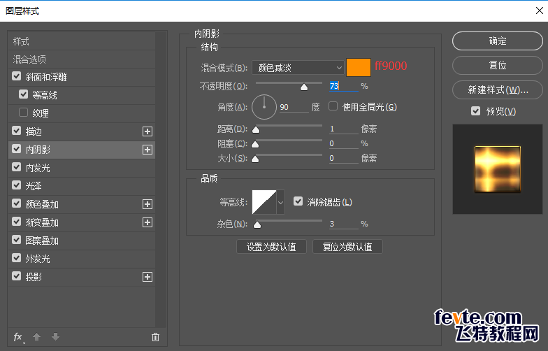This screenshot has width=548, height=351.
Task: Open 内发光 settings panel
Action: point(38,168)
